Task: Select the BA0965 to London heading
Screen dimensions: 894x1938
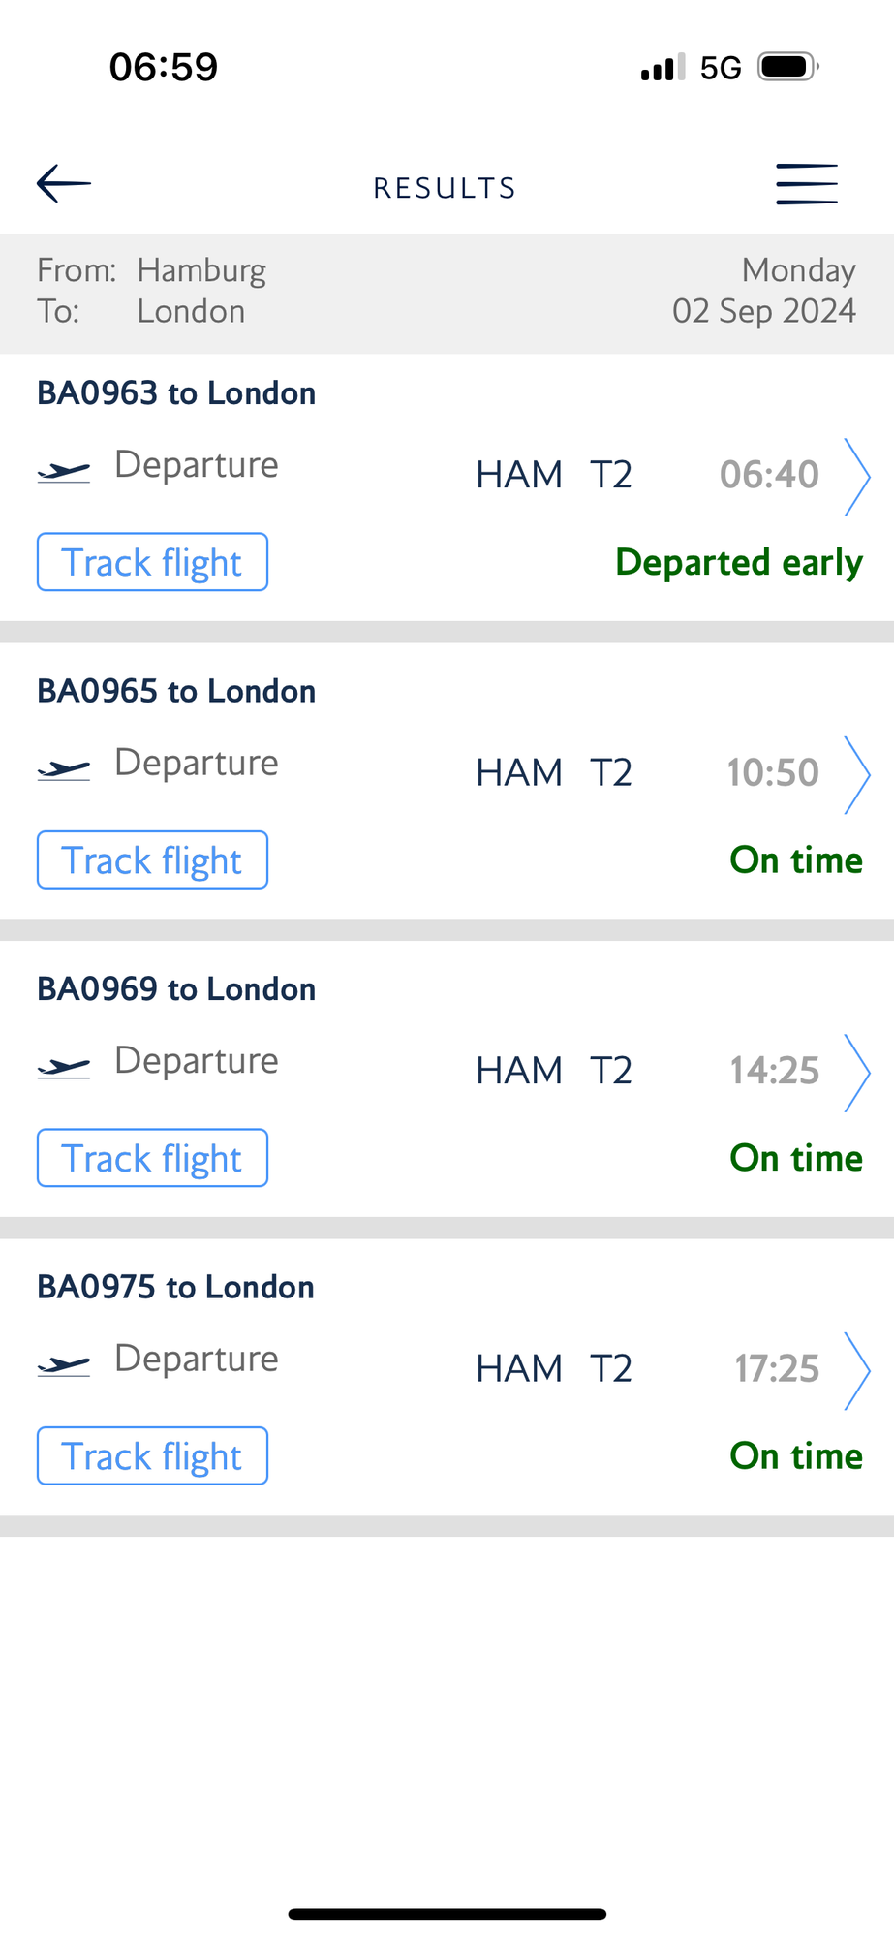Action: [176, 691]
